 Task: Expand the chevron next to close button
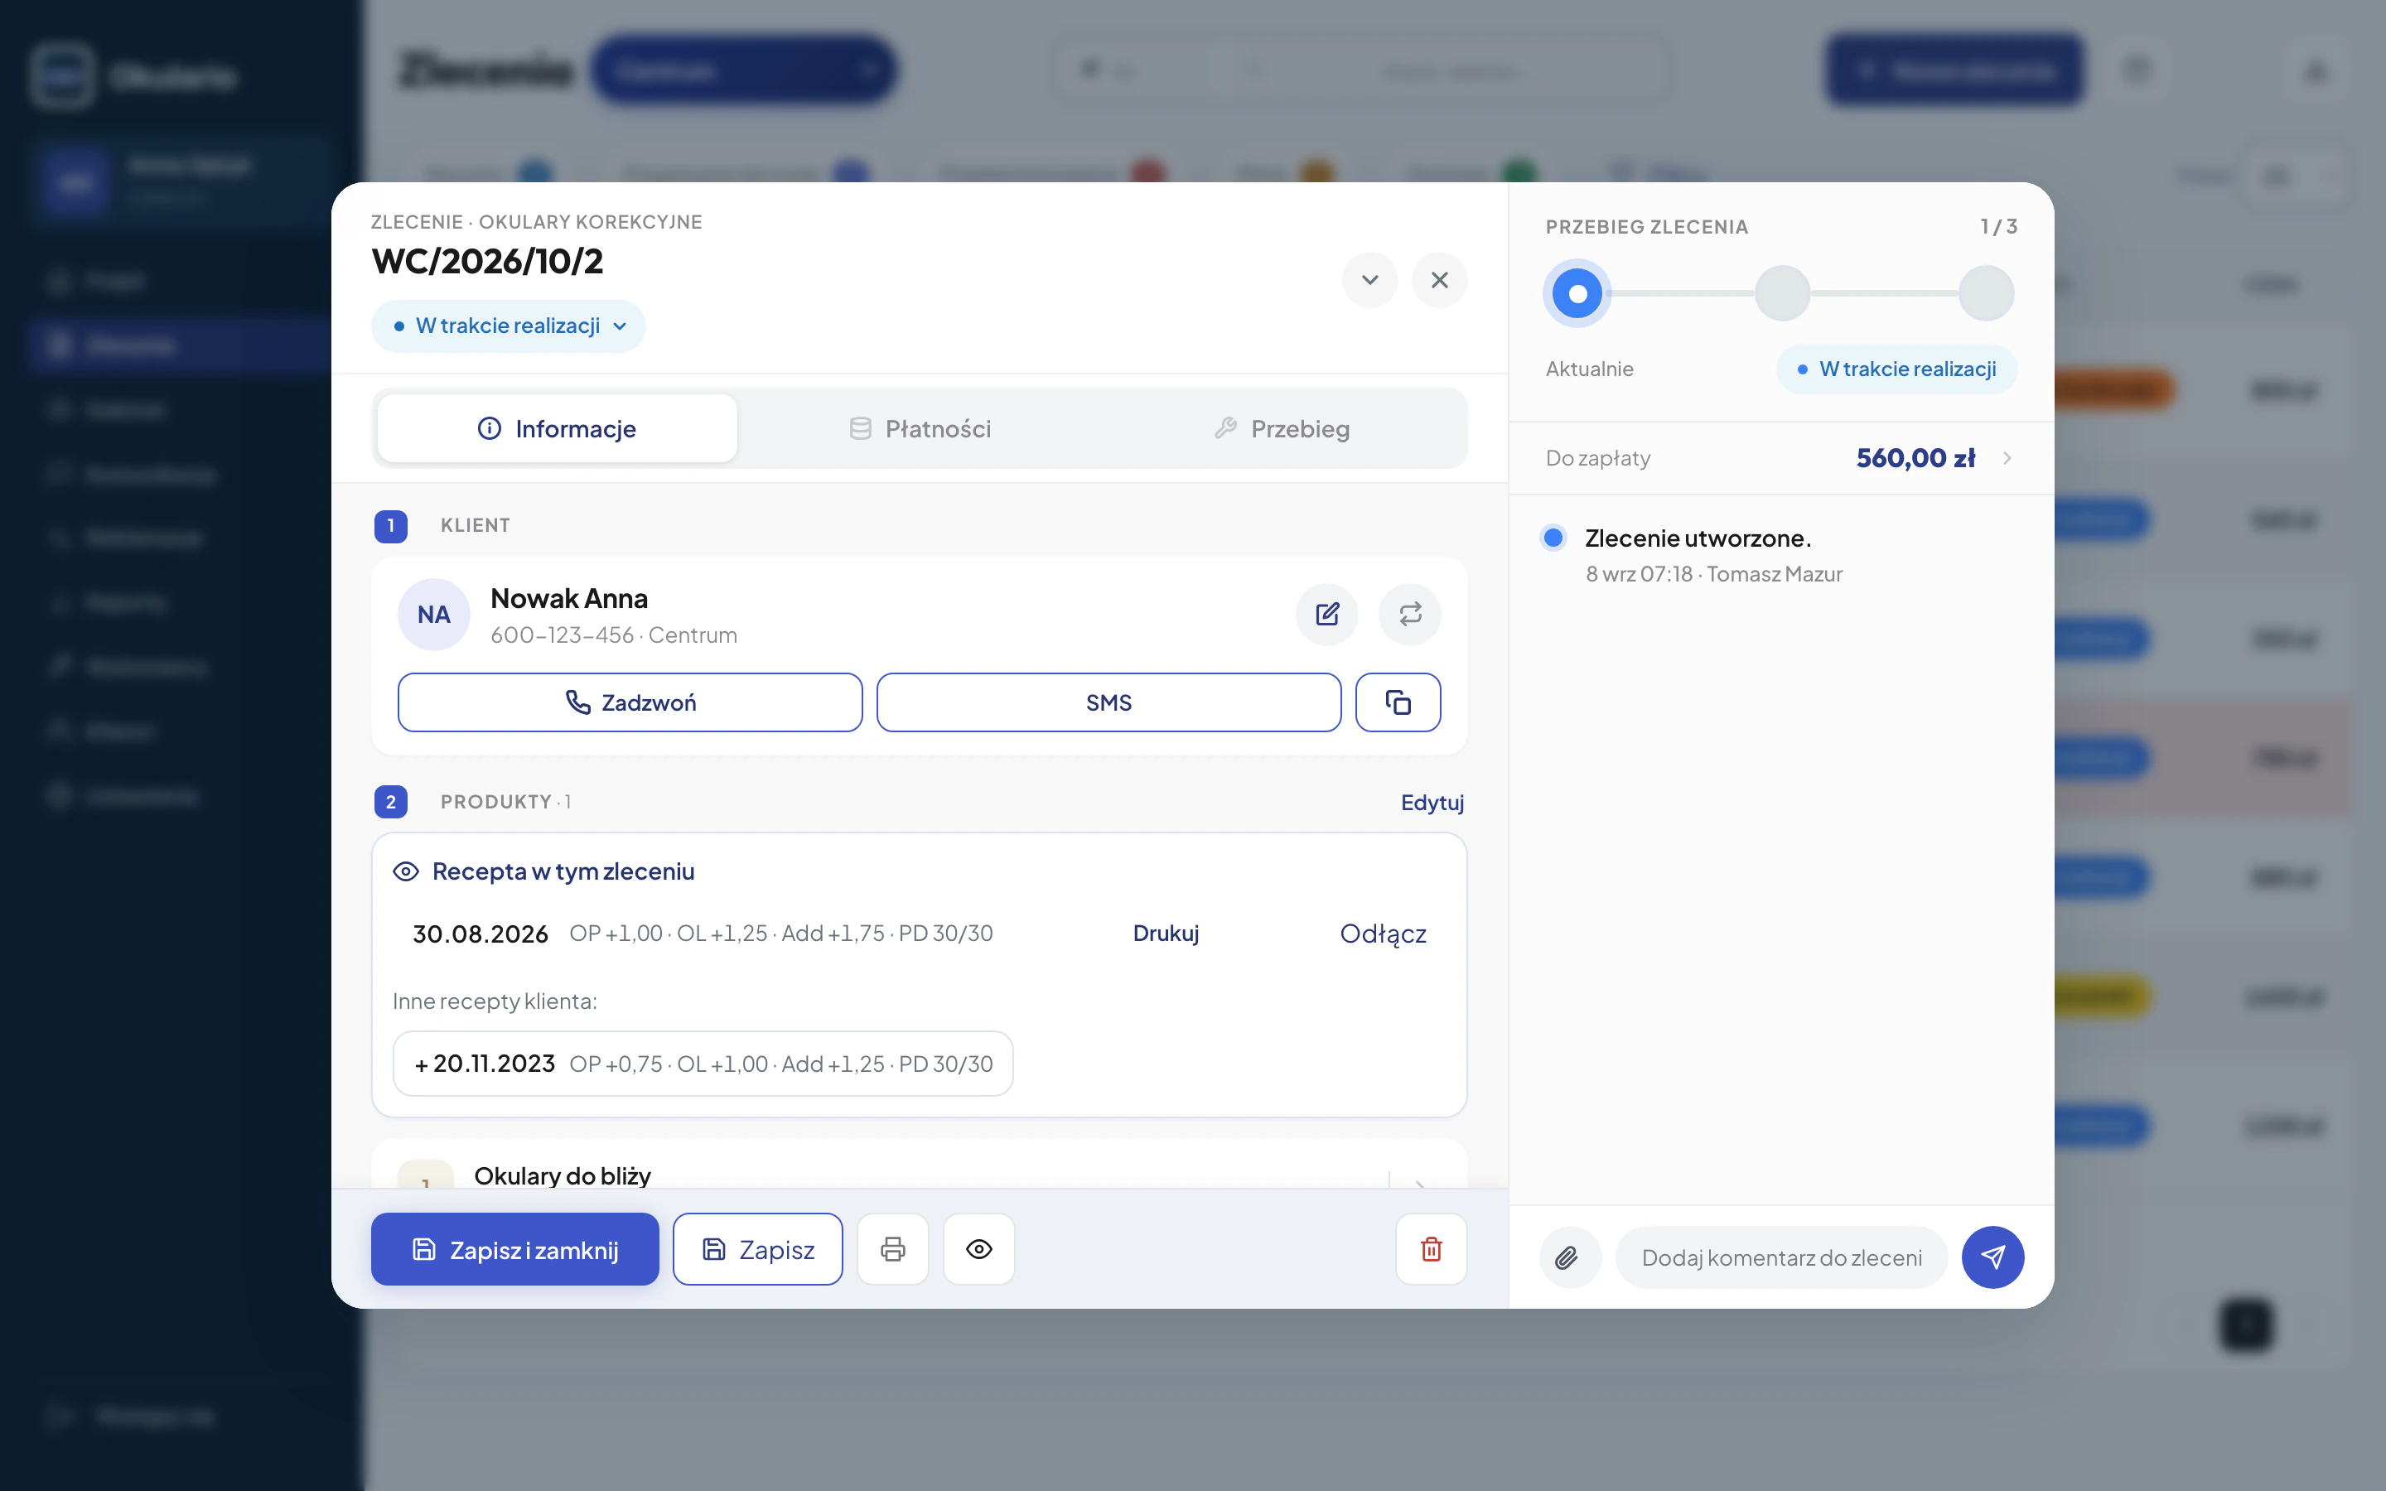[x=1369, y=280]
